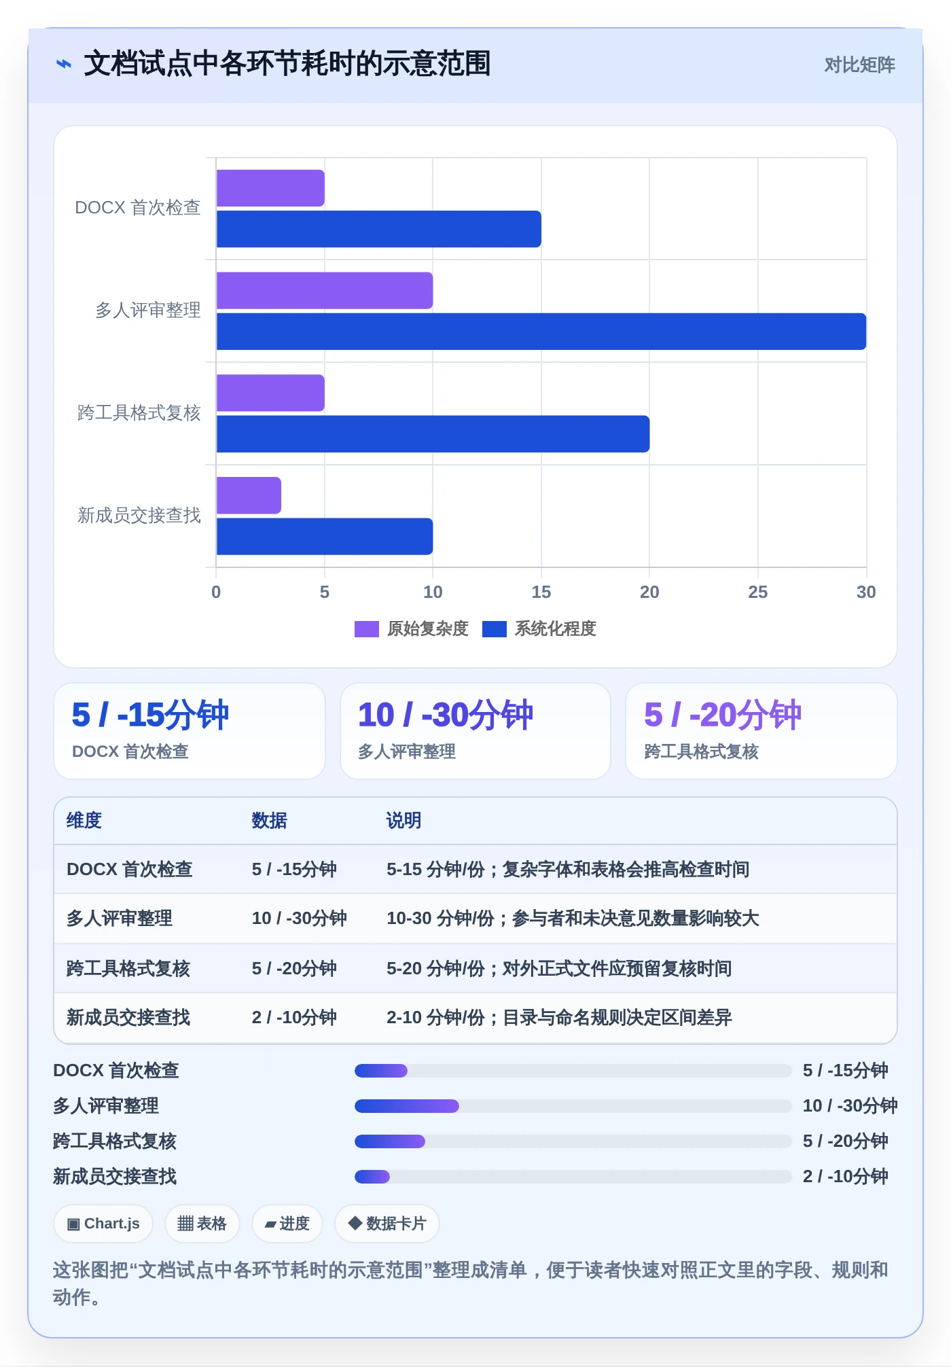Click the 跨工具格式复核 chart axis label
The width and height of the screenshot is (951, 1367).
click(139, 413)
